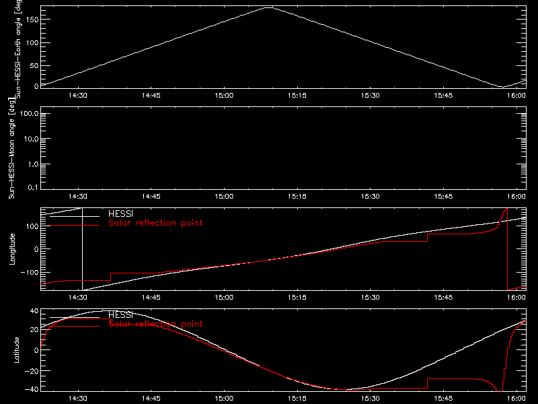538x404 pixels.
Task: Click 14:45 label under Longitude plot
Action: pyautogui.click(x=151, y=298)
